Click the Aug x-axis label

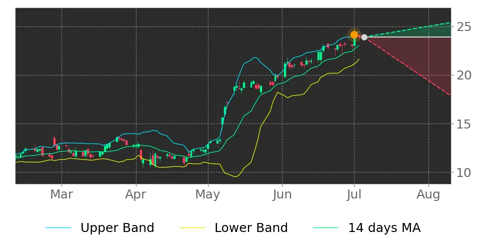point(428,194)
